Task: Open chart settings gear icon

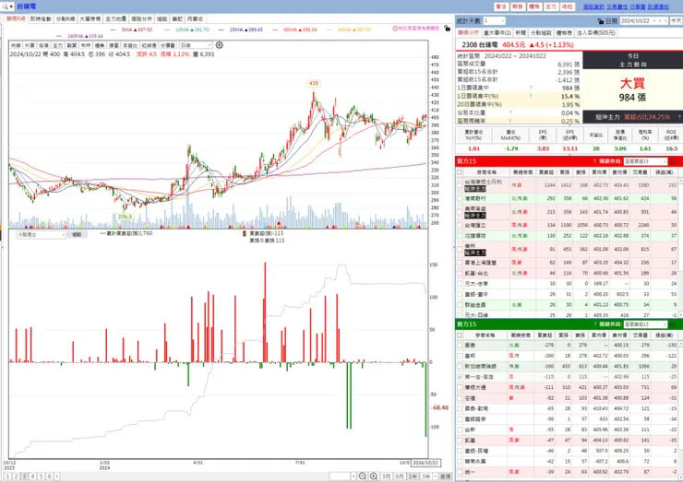Action: [219, 45]
